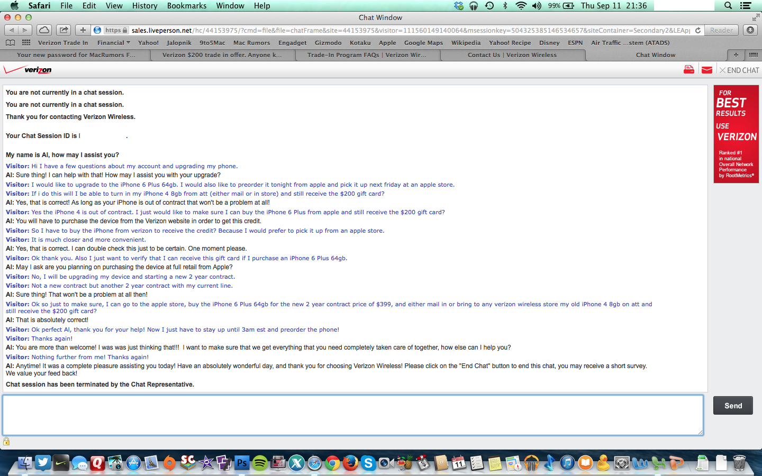Open the Google Maps bookmark
Image resolution: width=762 pixels, height=476 pixels.
click(423, 43)
